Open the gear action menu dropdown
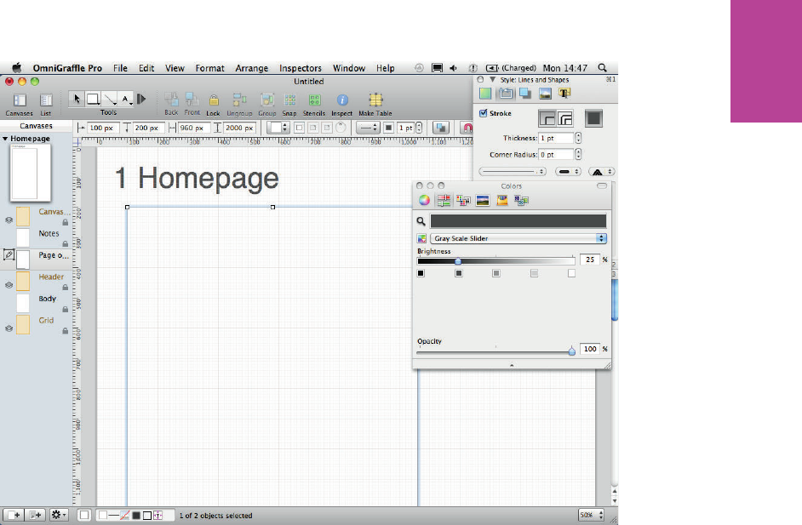This screenshot has height=525, width=802. pyautogui.click(x=59, y=515)
